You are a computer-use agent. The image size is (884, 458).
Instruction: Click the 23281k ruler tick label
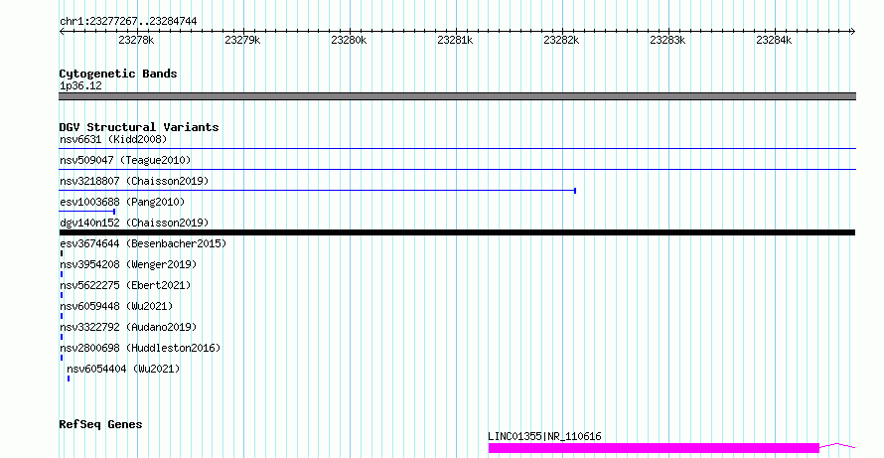pyautogui.click(x=455, y=40)
